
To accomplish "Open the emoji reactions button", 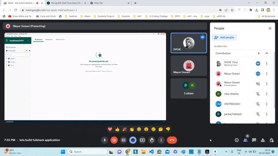I will [133, 140].
